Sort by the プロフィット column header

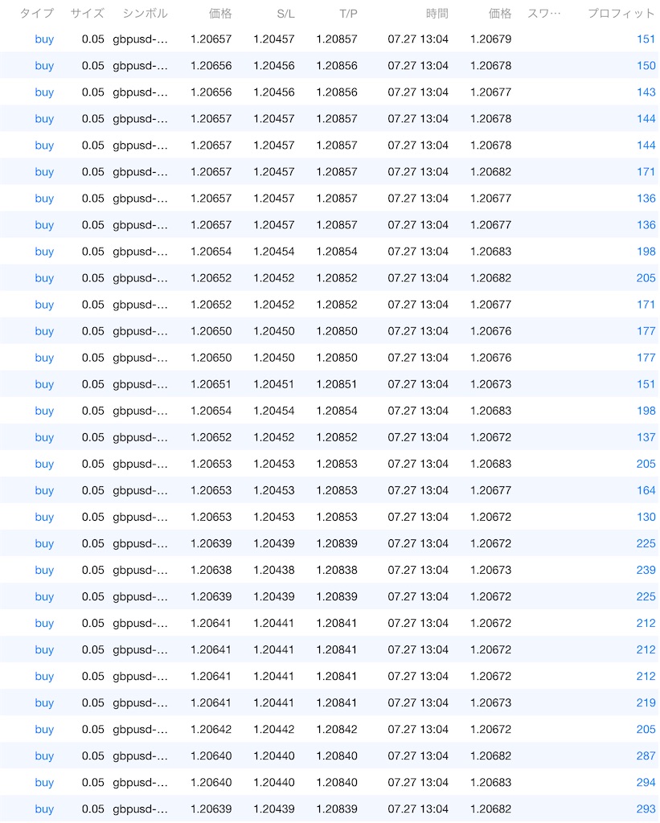(x=621, y=13)
